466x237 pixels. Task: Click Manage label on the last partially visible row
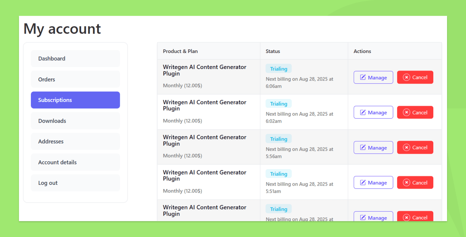click(377, 218)
